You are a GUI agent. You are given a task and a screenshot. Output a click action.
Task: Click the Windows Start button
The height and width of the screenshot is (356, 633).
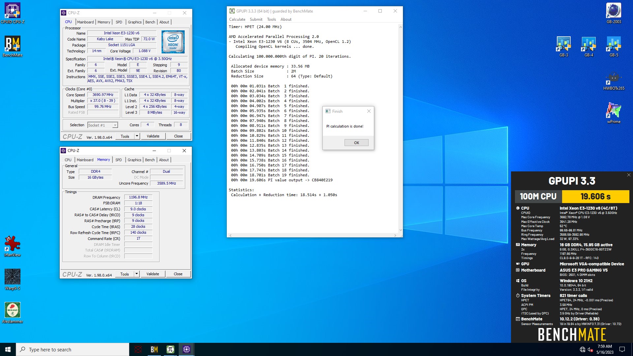[8, 349]
